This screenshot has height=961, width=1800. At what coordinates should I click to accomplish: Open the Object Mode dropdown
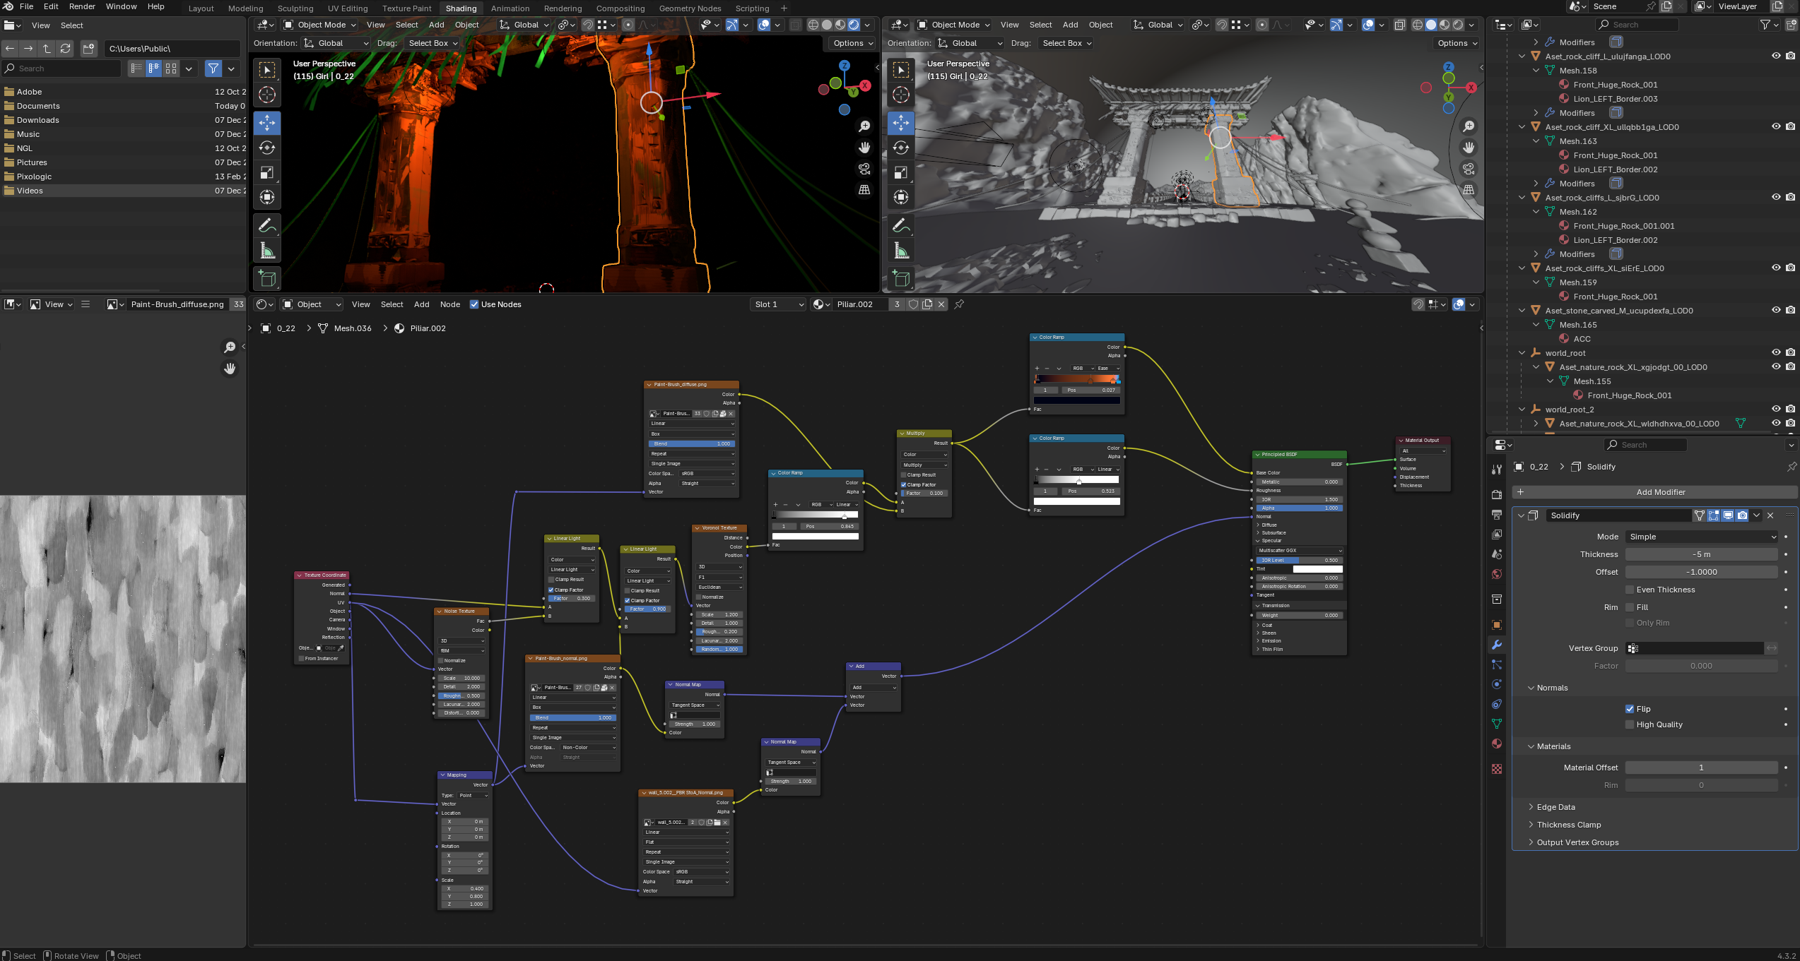click(x=319, y=25)
